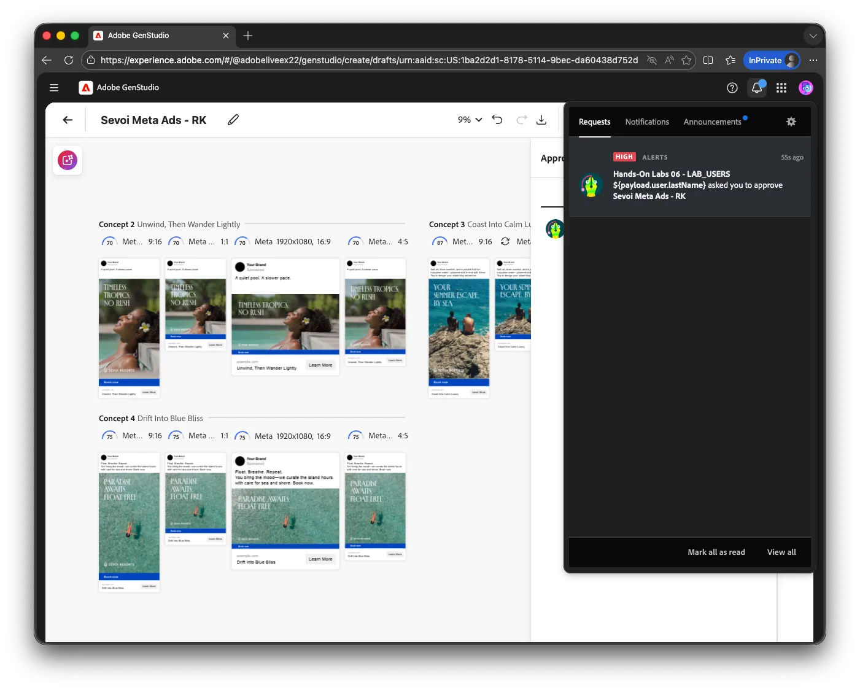Viewport: 860px width, 690px height.
Task: Download the draft with download icon
Action: point(541,120)
